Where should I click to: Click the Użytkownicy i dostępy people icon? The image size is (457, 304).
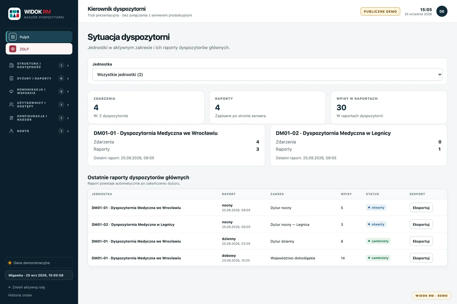point(11,105)
